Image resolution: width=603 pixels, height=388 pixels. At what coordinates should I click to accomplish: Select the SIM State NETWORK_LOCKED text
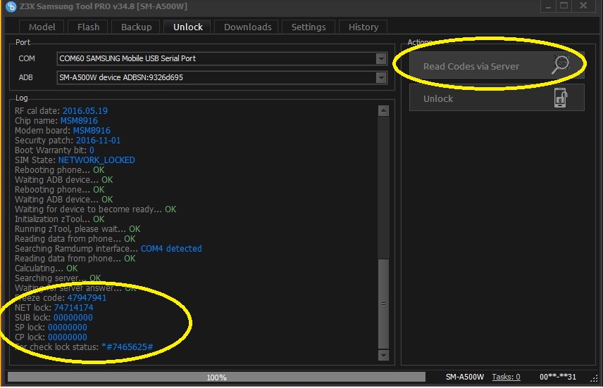coord(97,160)
